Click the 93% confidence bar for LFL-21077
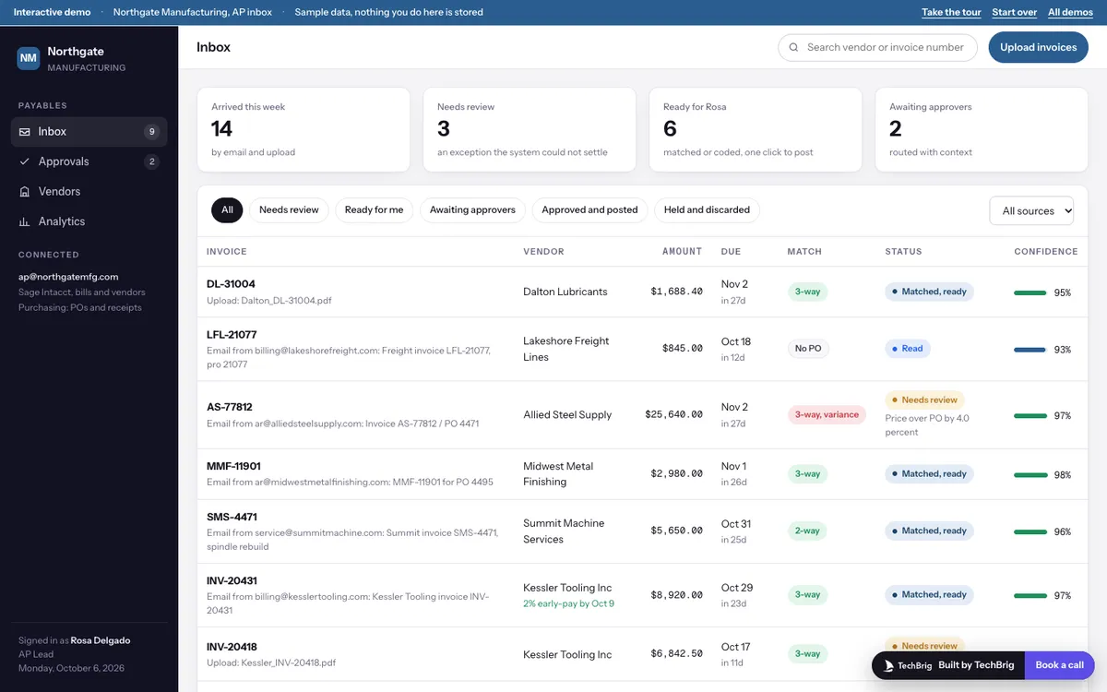 click(1030, 350)
